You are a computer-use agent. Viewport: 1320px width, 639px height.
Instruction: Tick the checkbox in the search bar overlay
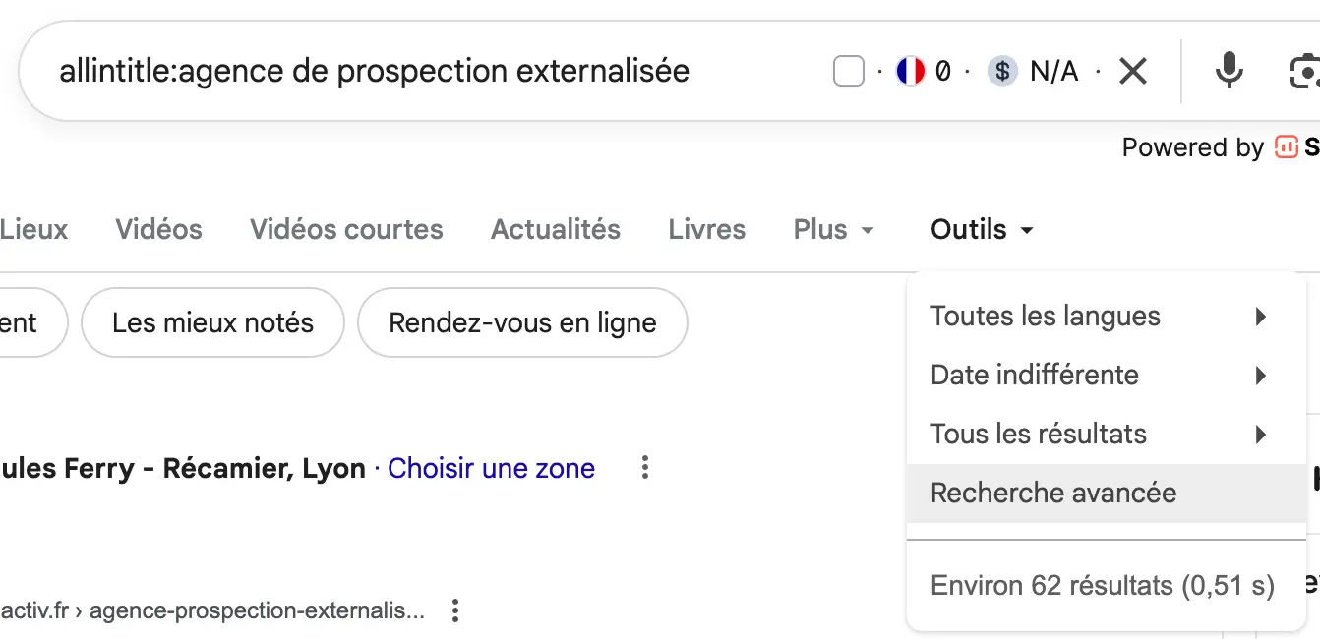pos(847,69)
